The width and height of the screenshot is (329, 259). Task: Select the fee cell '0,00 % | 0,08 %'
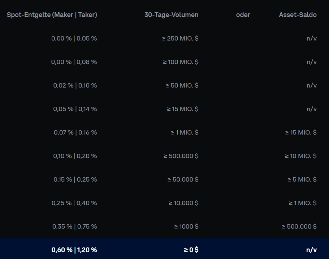tap(74, 62)
